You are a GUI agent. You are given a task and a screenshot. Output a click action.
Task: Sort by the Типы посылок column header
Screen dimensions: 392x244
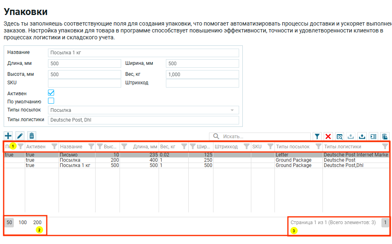point(293,147)
